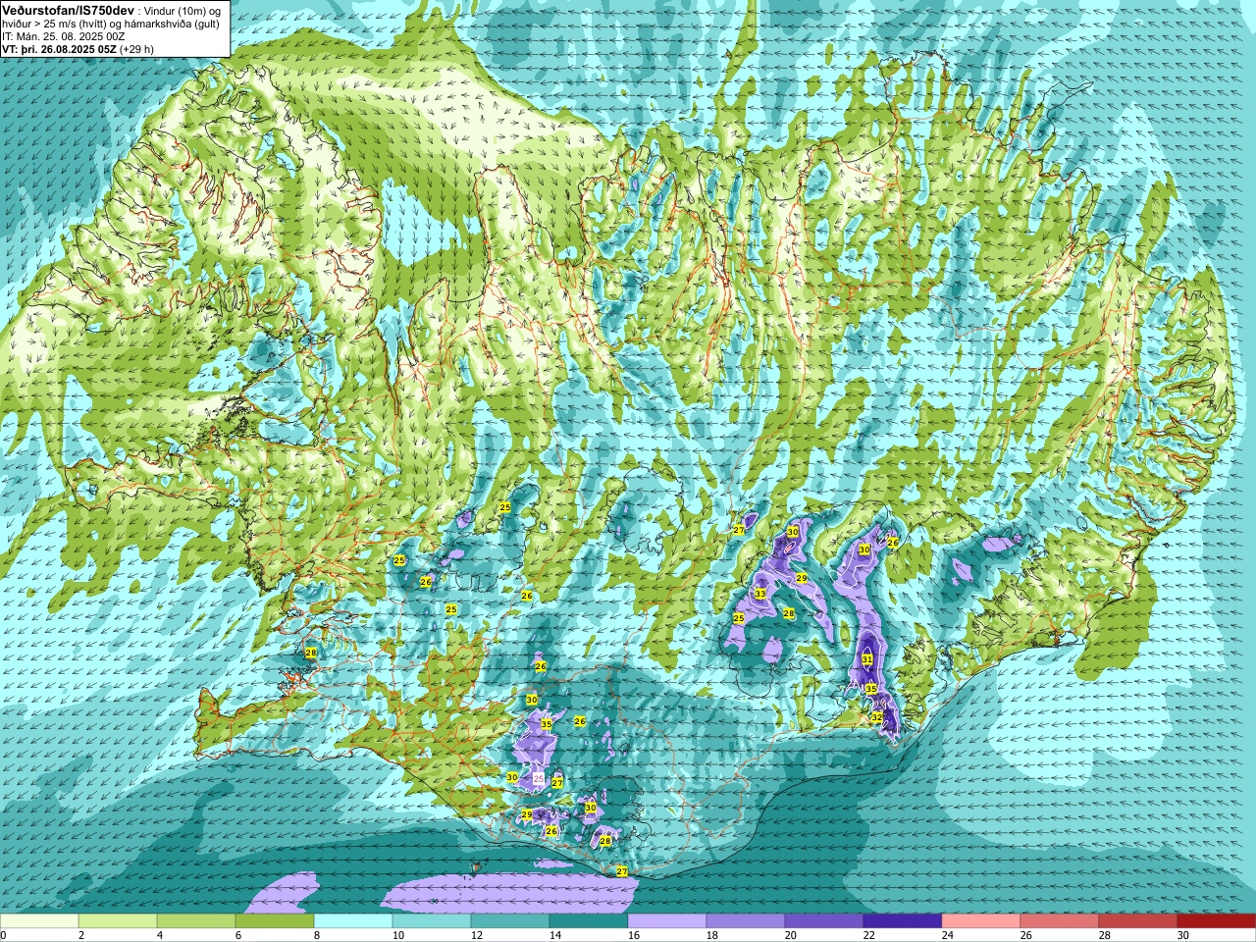Select the 8–10 m/s bright cyan legend swatch

pos(353,921)
